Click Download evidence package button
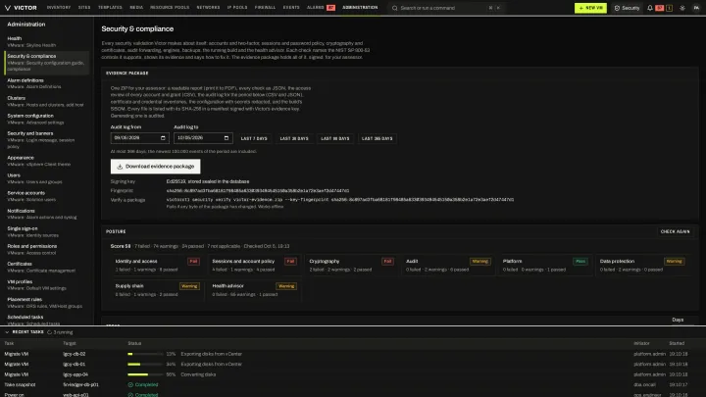Viewport: 706px width, 397px height. [155, 166]
